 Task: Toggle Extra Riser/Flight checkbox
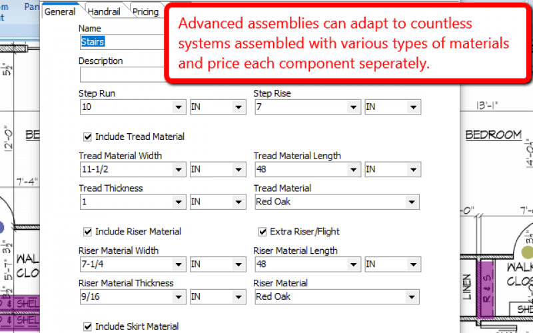[x=263, y=232]
